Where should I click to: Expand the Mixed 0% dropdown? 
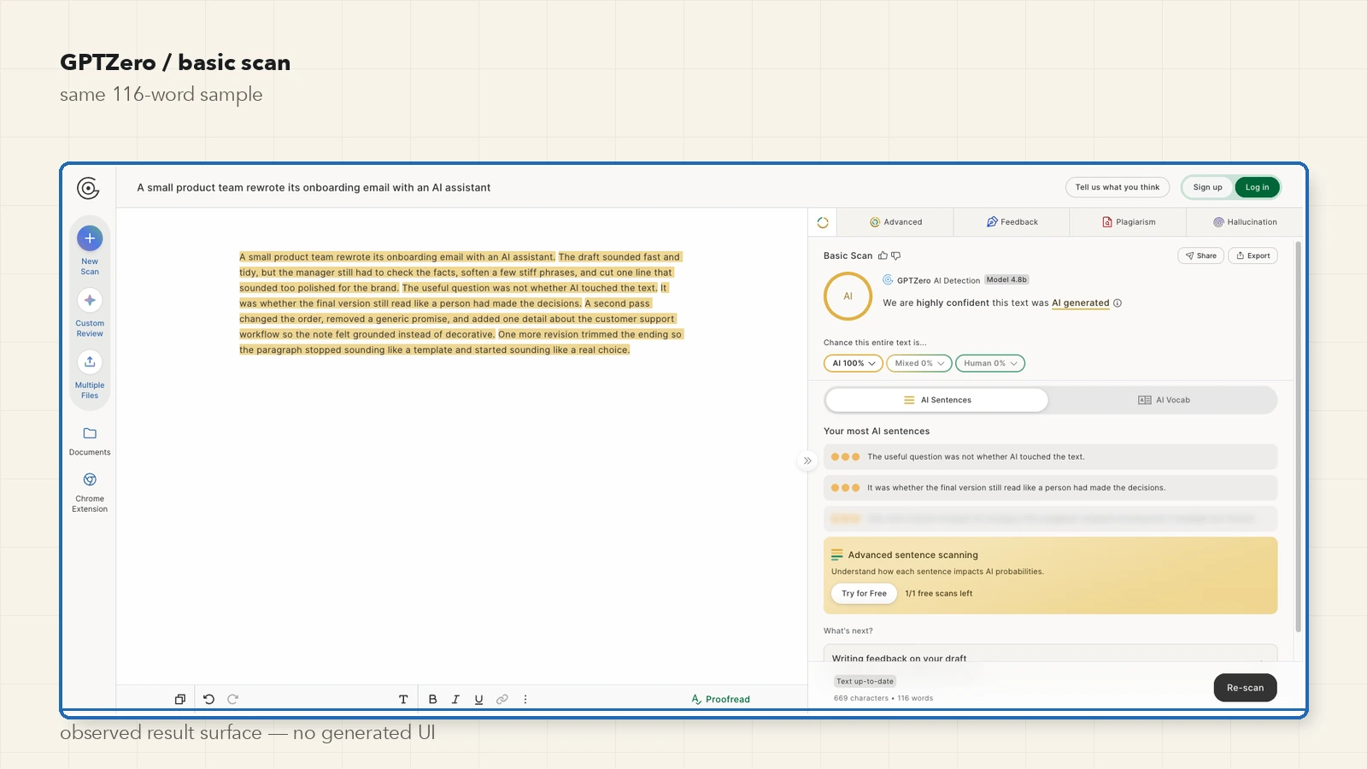[919, 363]
